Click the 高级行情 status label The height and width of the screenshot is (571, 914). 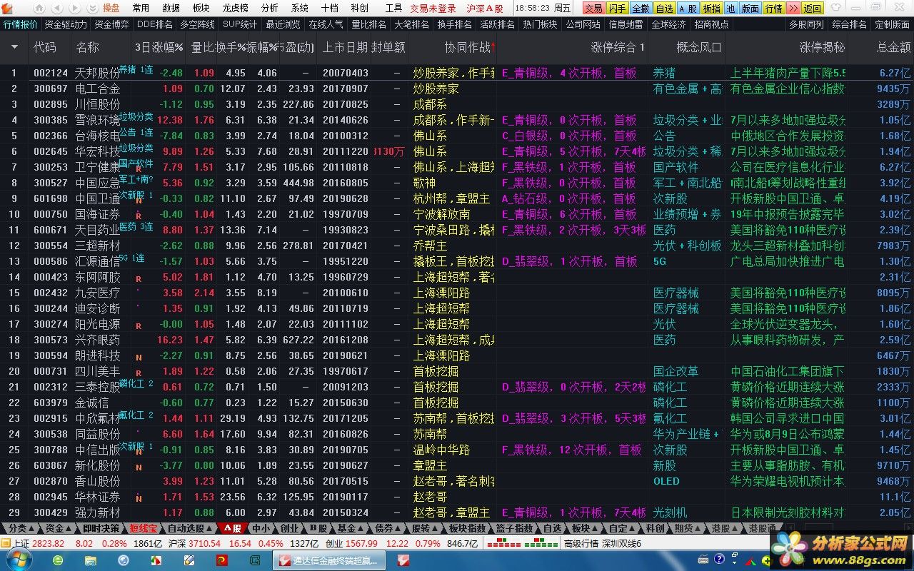tap(581, 544)
